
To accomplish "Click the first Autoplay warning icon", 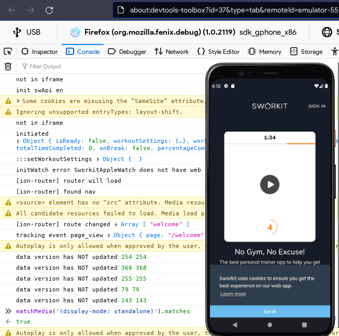I will click(x=8, y=246).
